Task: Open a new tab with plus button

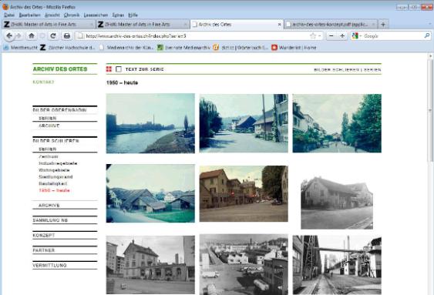Action: click(x=383, y=25)
